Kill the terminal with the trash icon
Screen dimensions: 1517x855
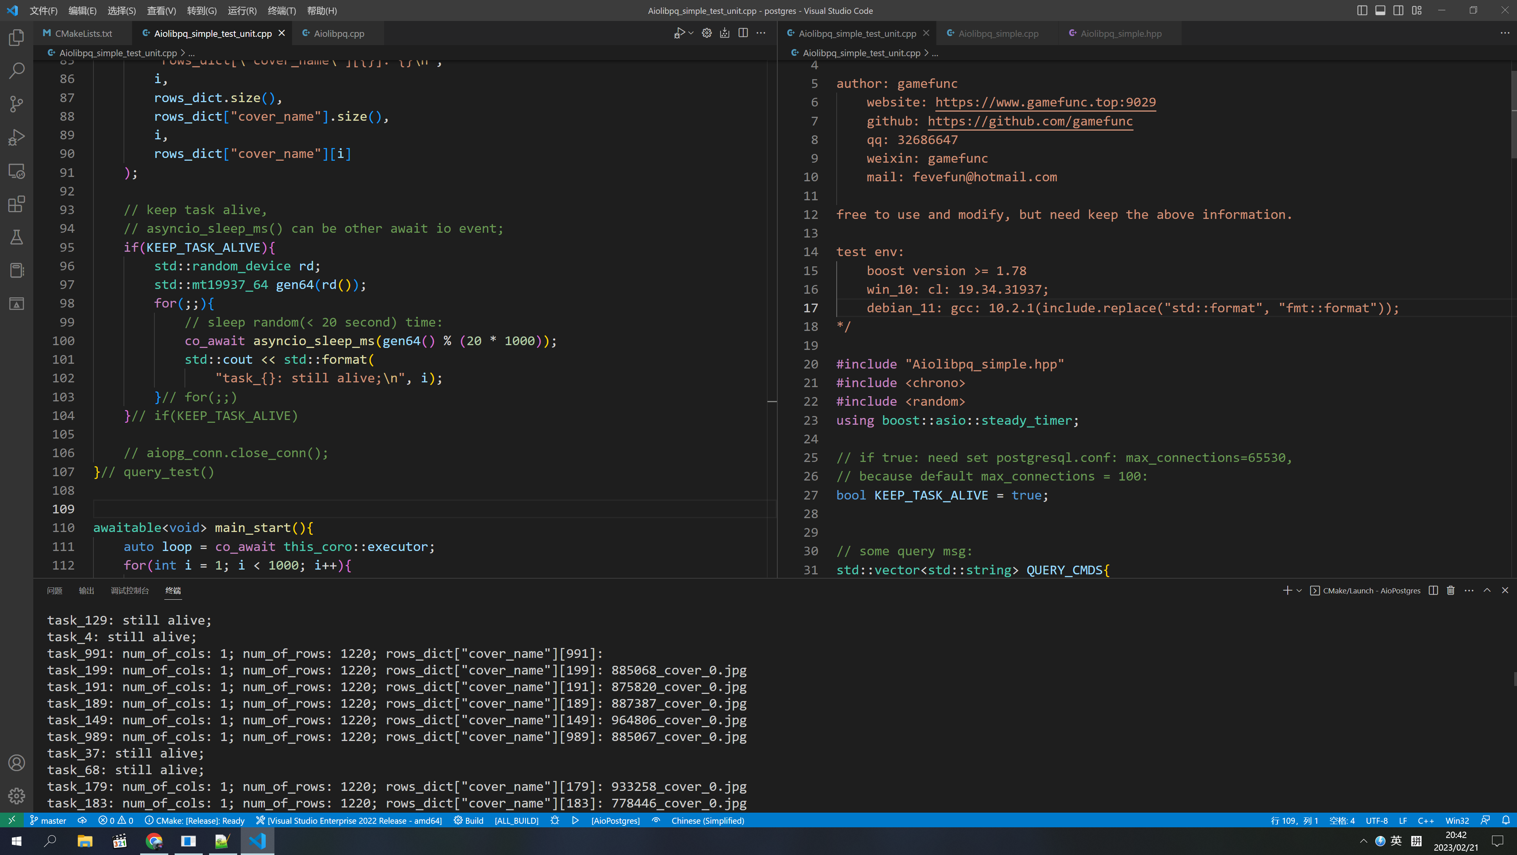point(1451,590)
